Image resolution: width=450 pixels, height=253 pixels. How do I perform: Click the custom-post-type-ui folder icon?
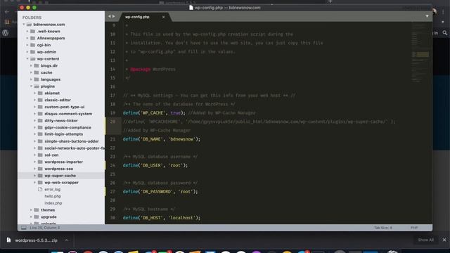(x=40, y=107)
